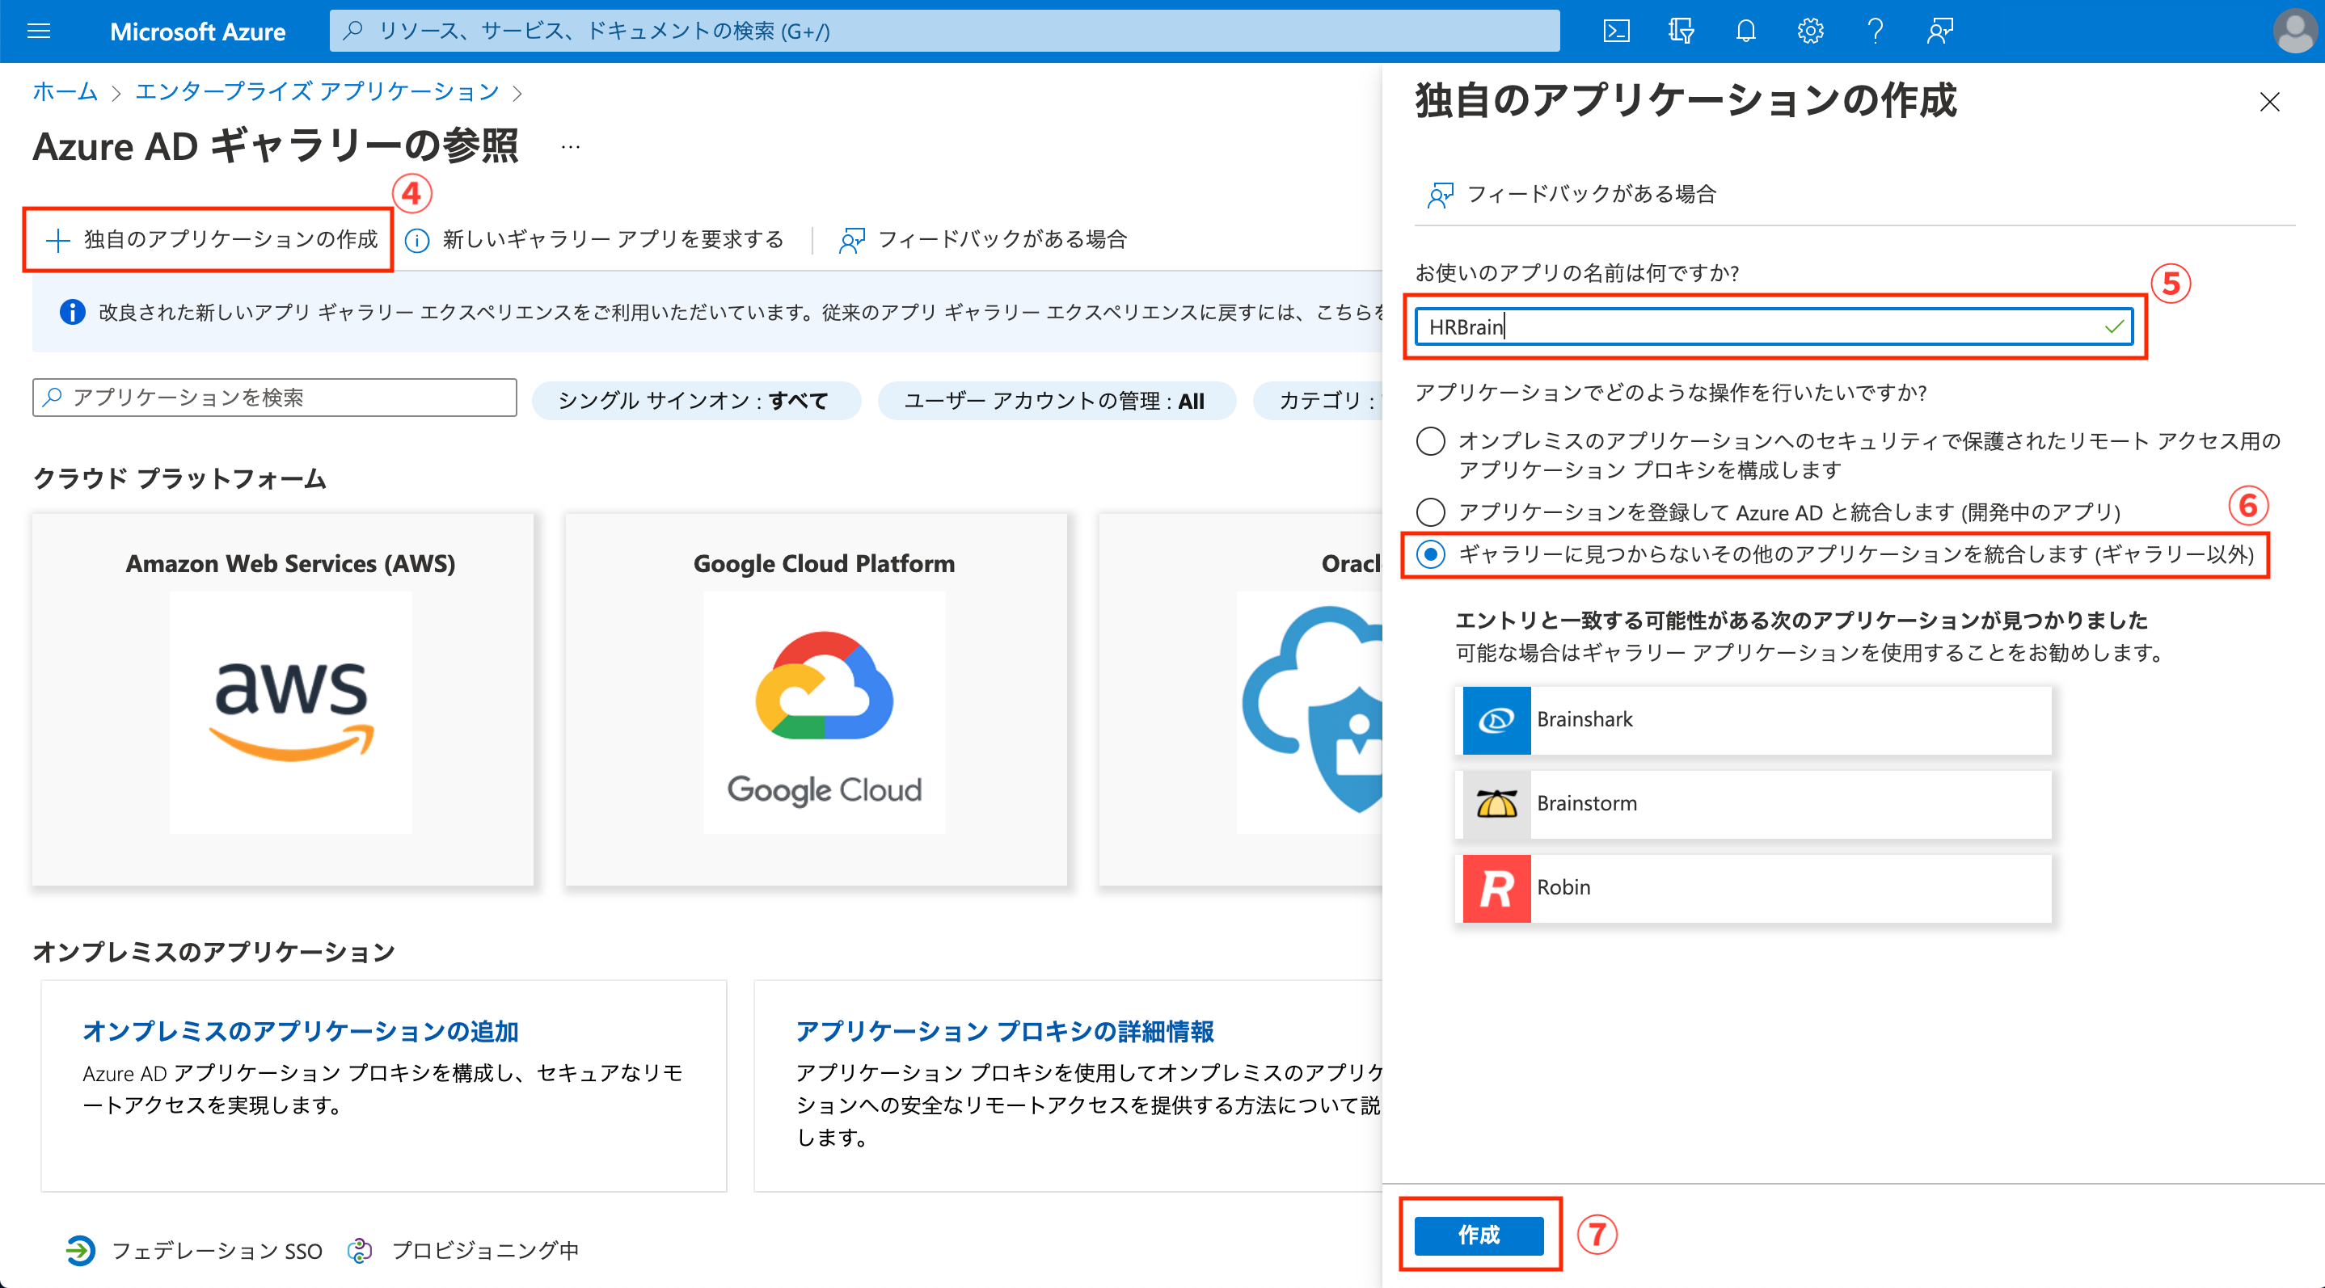
Task: Click the red Robin R icon
Action: [x=1496, y=887]
